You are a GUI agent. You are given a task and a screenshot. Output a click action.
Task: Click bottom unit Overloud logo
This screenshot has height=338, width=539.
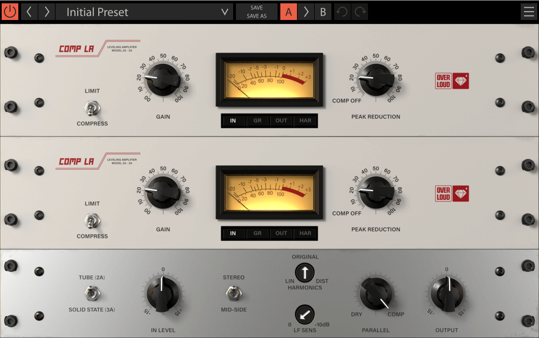[x=452, y=194]
